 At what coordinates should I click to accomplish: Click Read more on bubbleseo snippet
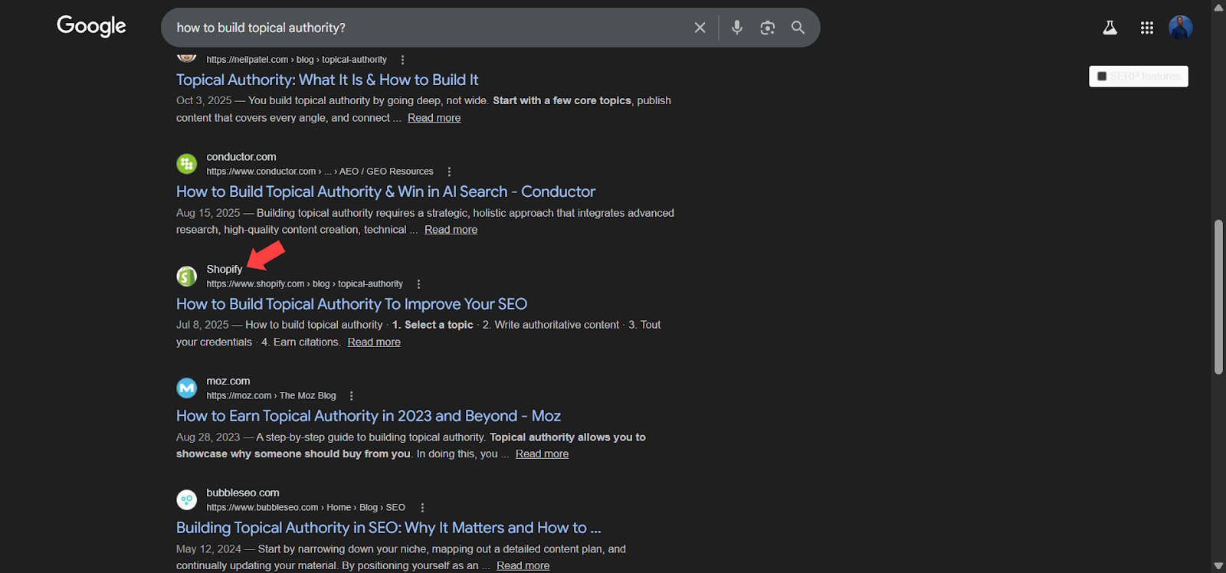pyautogui.click(x=523, y=566)
